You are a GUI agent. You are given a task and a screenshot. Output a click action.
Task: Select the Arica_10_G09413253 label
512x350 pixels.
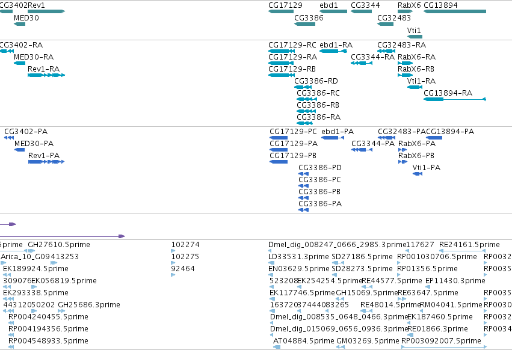click(40, 257)
